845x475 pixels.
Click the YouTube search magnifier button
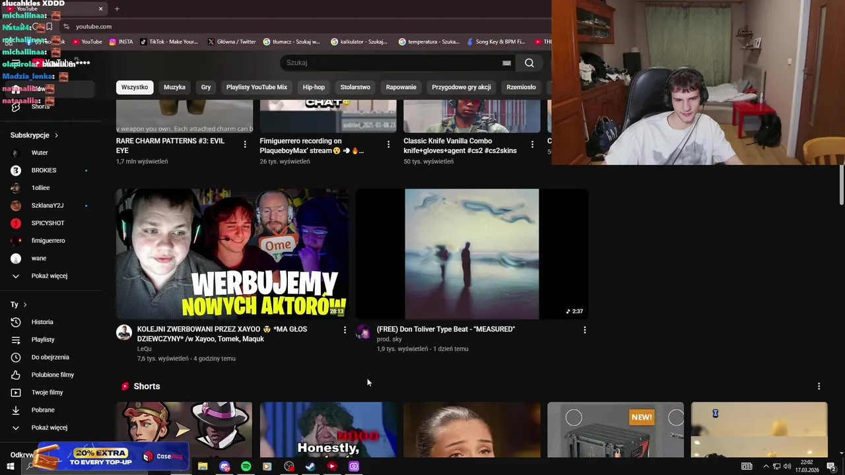(529, 63)
